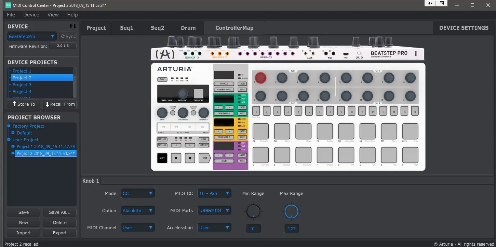This screenshot has height=247, width=496.
Task: Click the Min Range value field
Action: 253,229
